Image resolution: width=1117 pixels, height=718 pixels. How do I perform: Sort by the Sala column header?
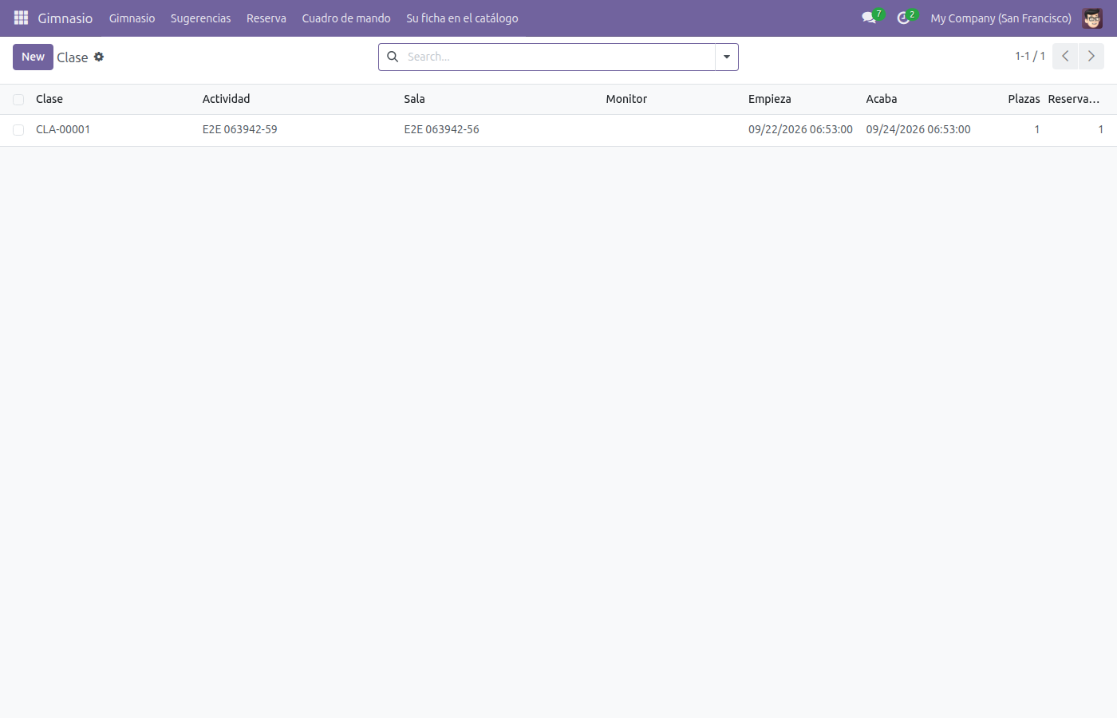[x=414, y=99]
